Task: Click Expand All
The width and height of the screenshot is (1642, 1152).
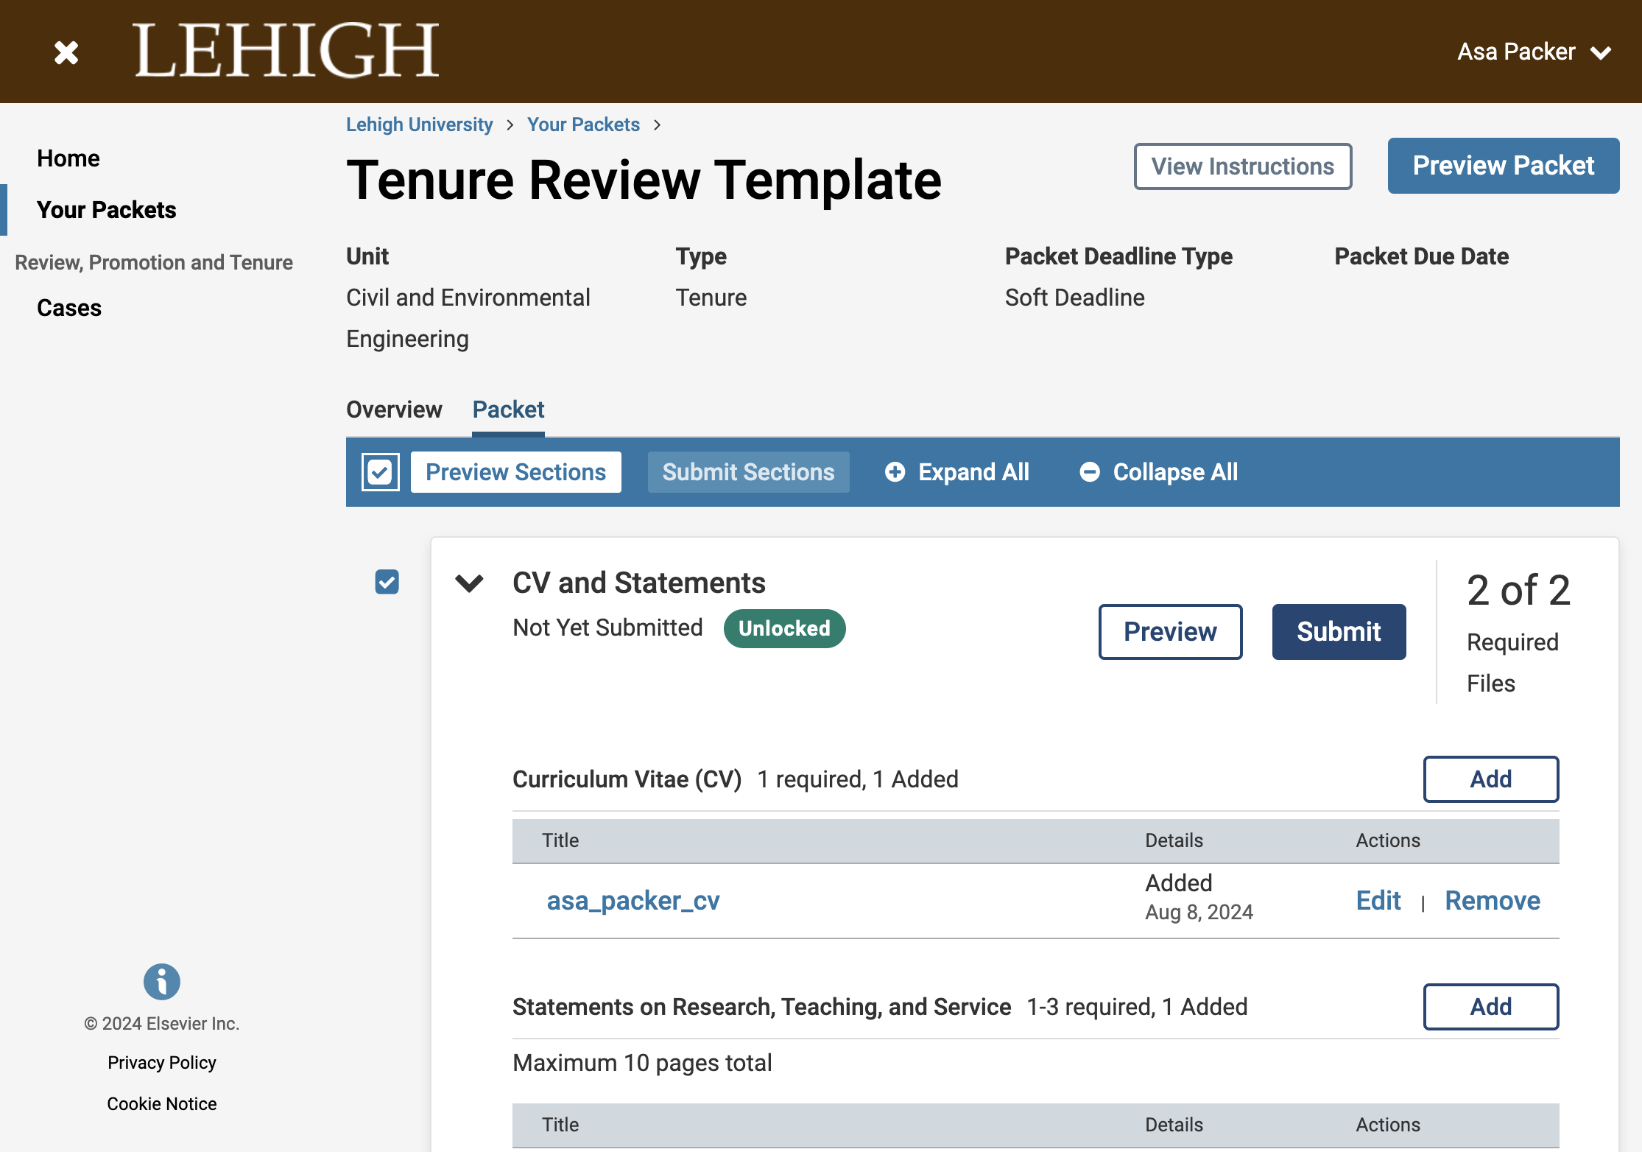Action: point(957,472)
